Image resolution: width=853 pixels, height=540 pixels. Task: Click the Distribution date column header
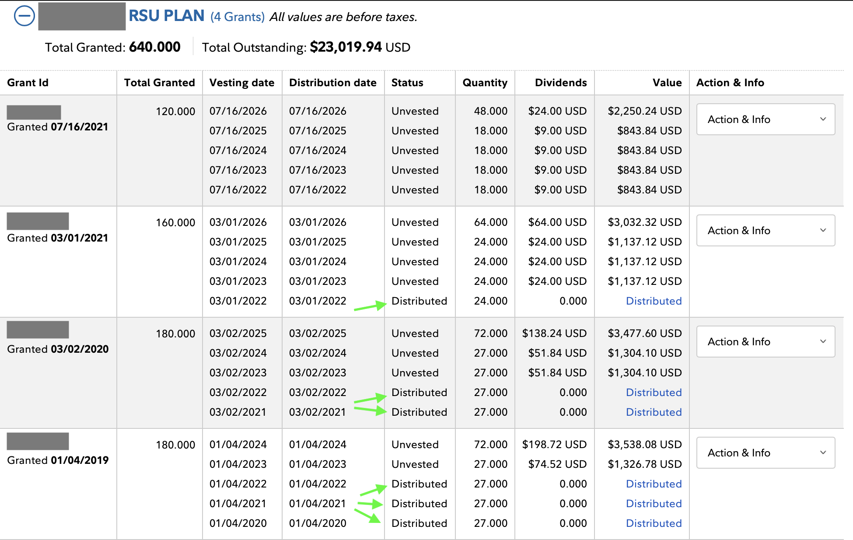point(332,83)
